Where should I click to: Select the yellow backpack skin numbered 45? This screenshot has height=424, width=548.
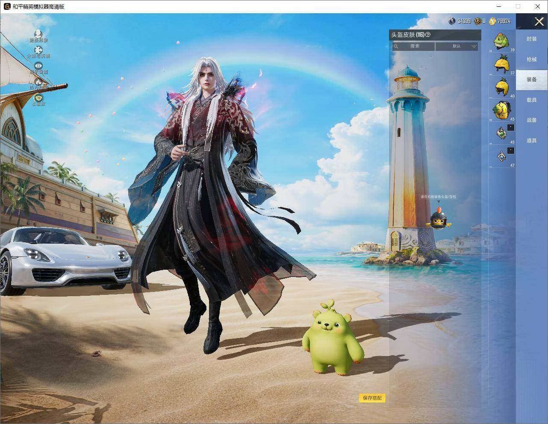coord(502,110)
